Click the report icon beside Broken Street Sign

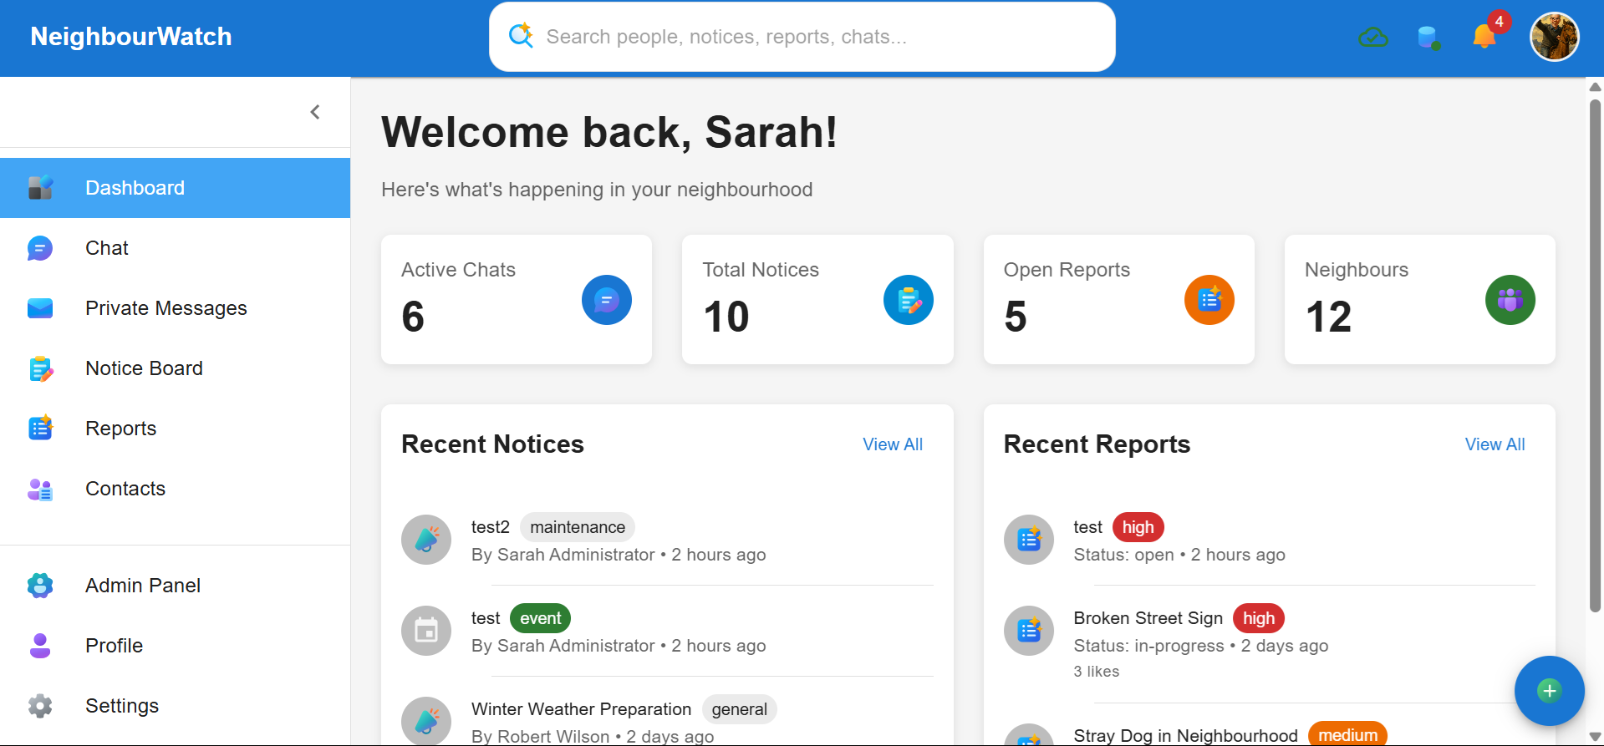tap(1029, 631)
